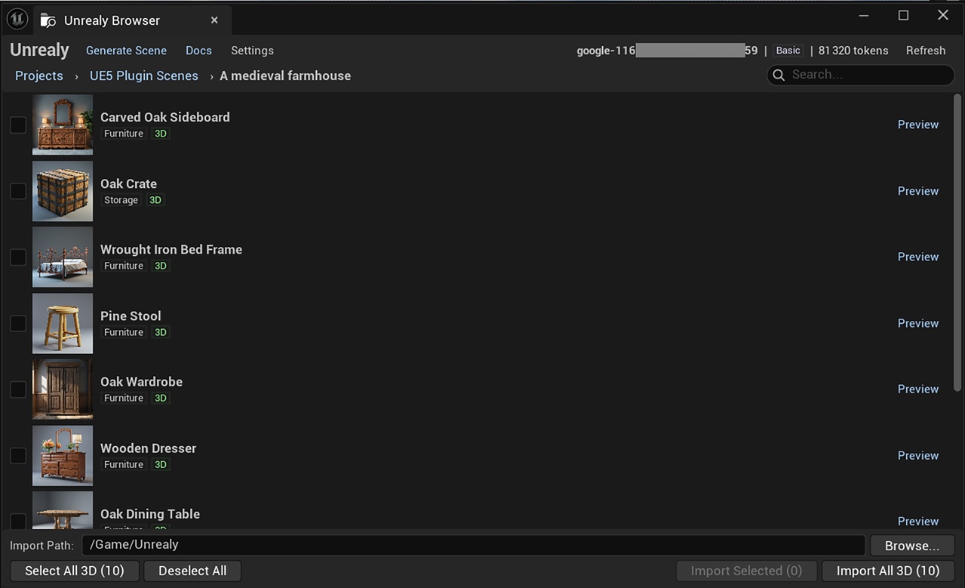Open the Docs link

[198, 51]
